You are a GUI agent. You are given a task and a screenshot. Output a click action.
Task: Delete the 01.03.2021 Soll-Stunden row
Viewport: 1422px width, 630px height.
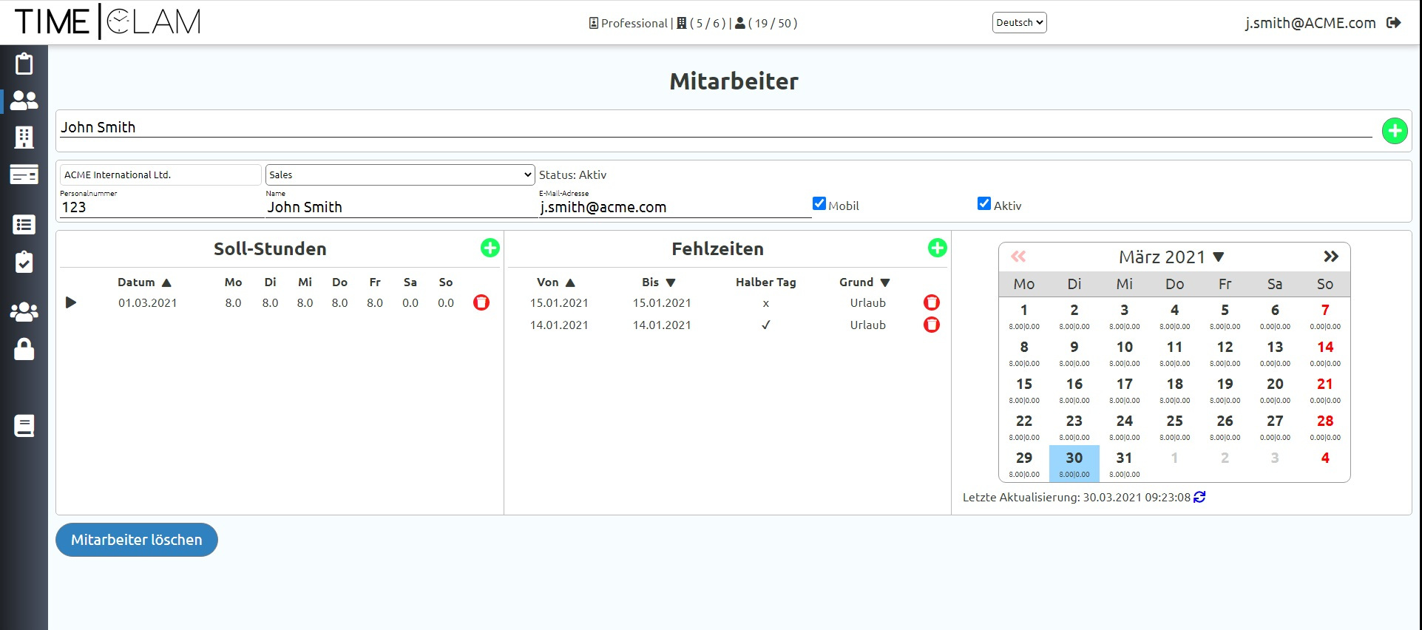481,302
